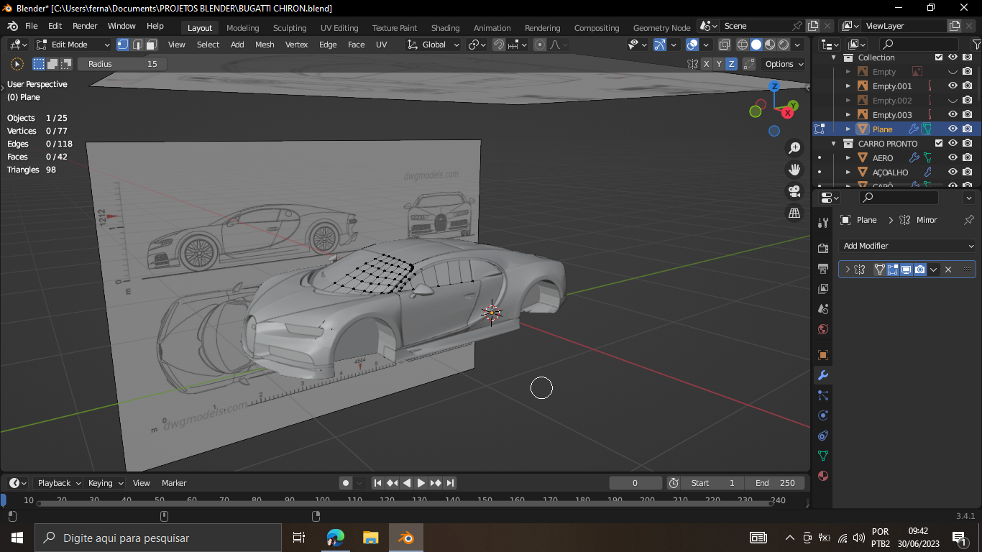Select face select mode icon
This screenshot has width=982, height=552.
tap(152, 45)
